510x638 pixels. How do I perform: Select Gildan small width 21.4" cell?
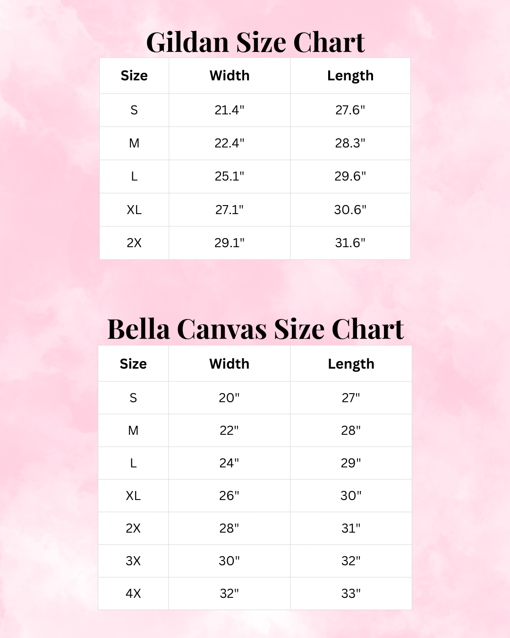pos(229,110)
